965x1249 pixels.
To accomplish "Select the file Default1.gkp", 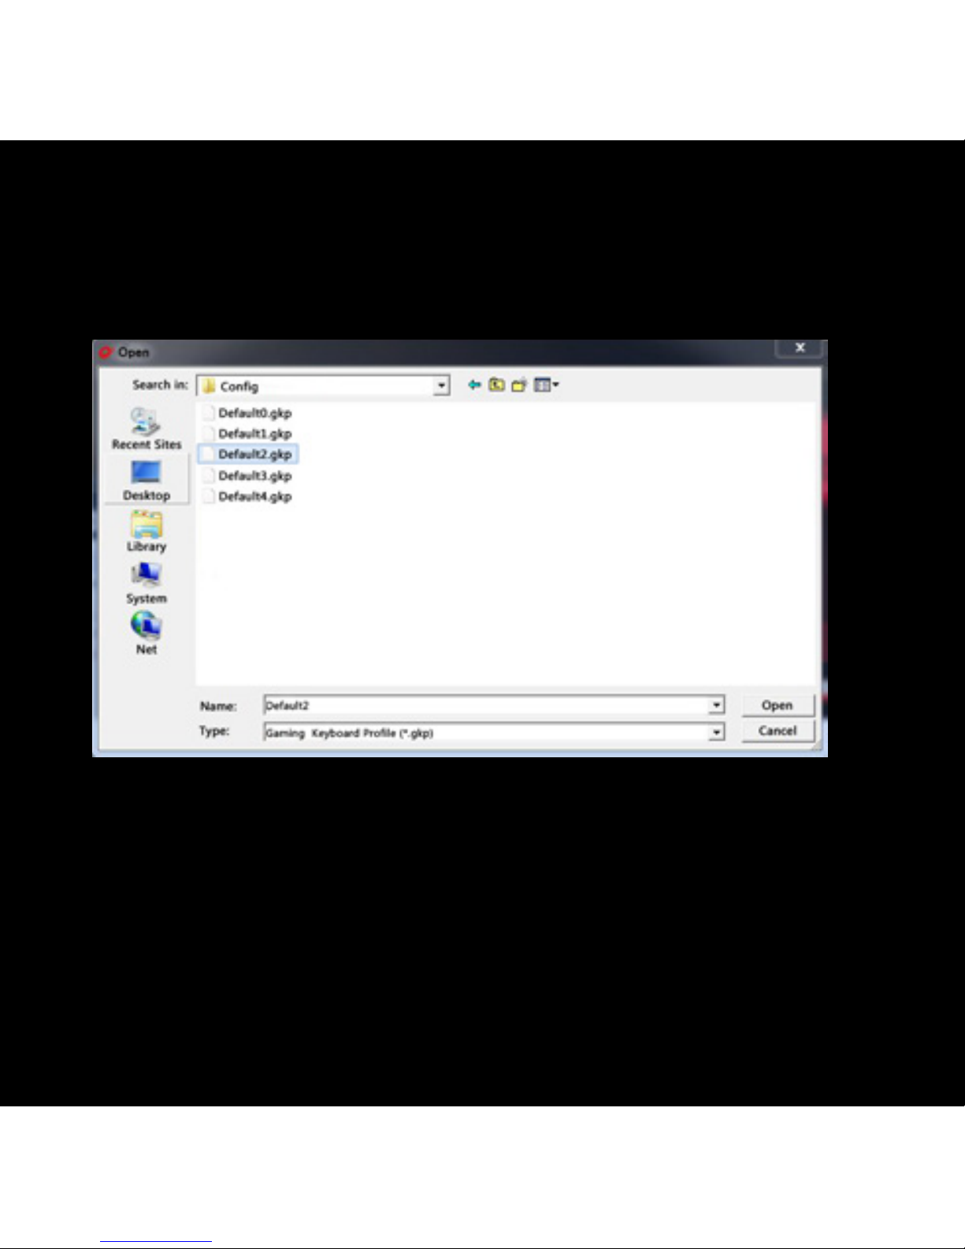I will point(254,433).
